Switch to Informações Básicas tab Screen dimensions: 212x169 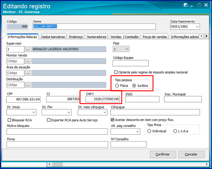tap(22, 37)
